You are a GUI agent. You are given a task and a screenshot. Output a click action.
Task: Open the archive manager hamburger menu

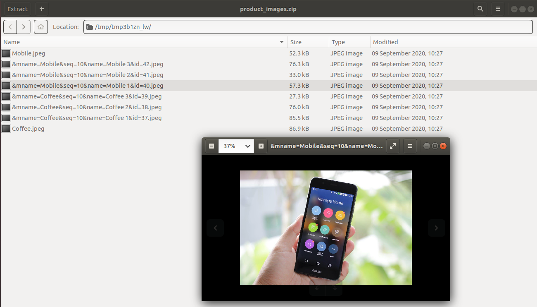click(x=498, y=9)
